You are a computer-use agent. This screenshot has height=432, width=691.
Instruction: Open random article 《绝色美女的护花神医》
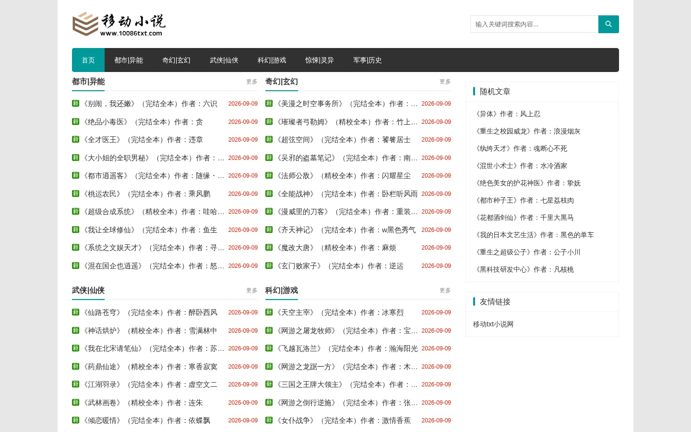(527, 183)
